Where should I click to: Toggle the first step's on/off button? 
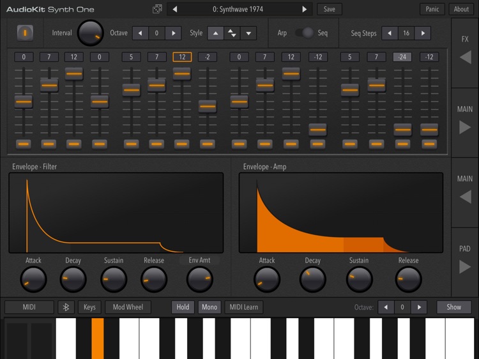click(x=24, y=144)
